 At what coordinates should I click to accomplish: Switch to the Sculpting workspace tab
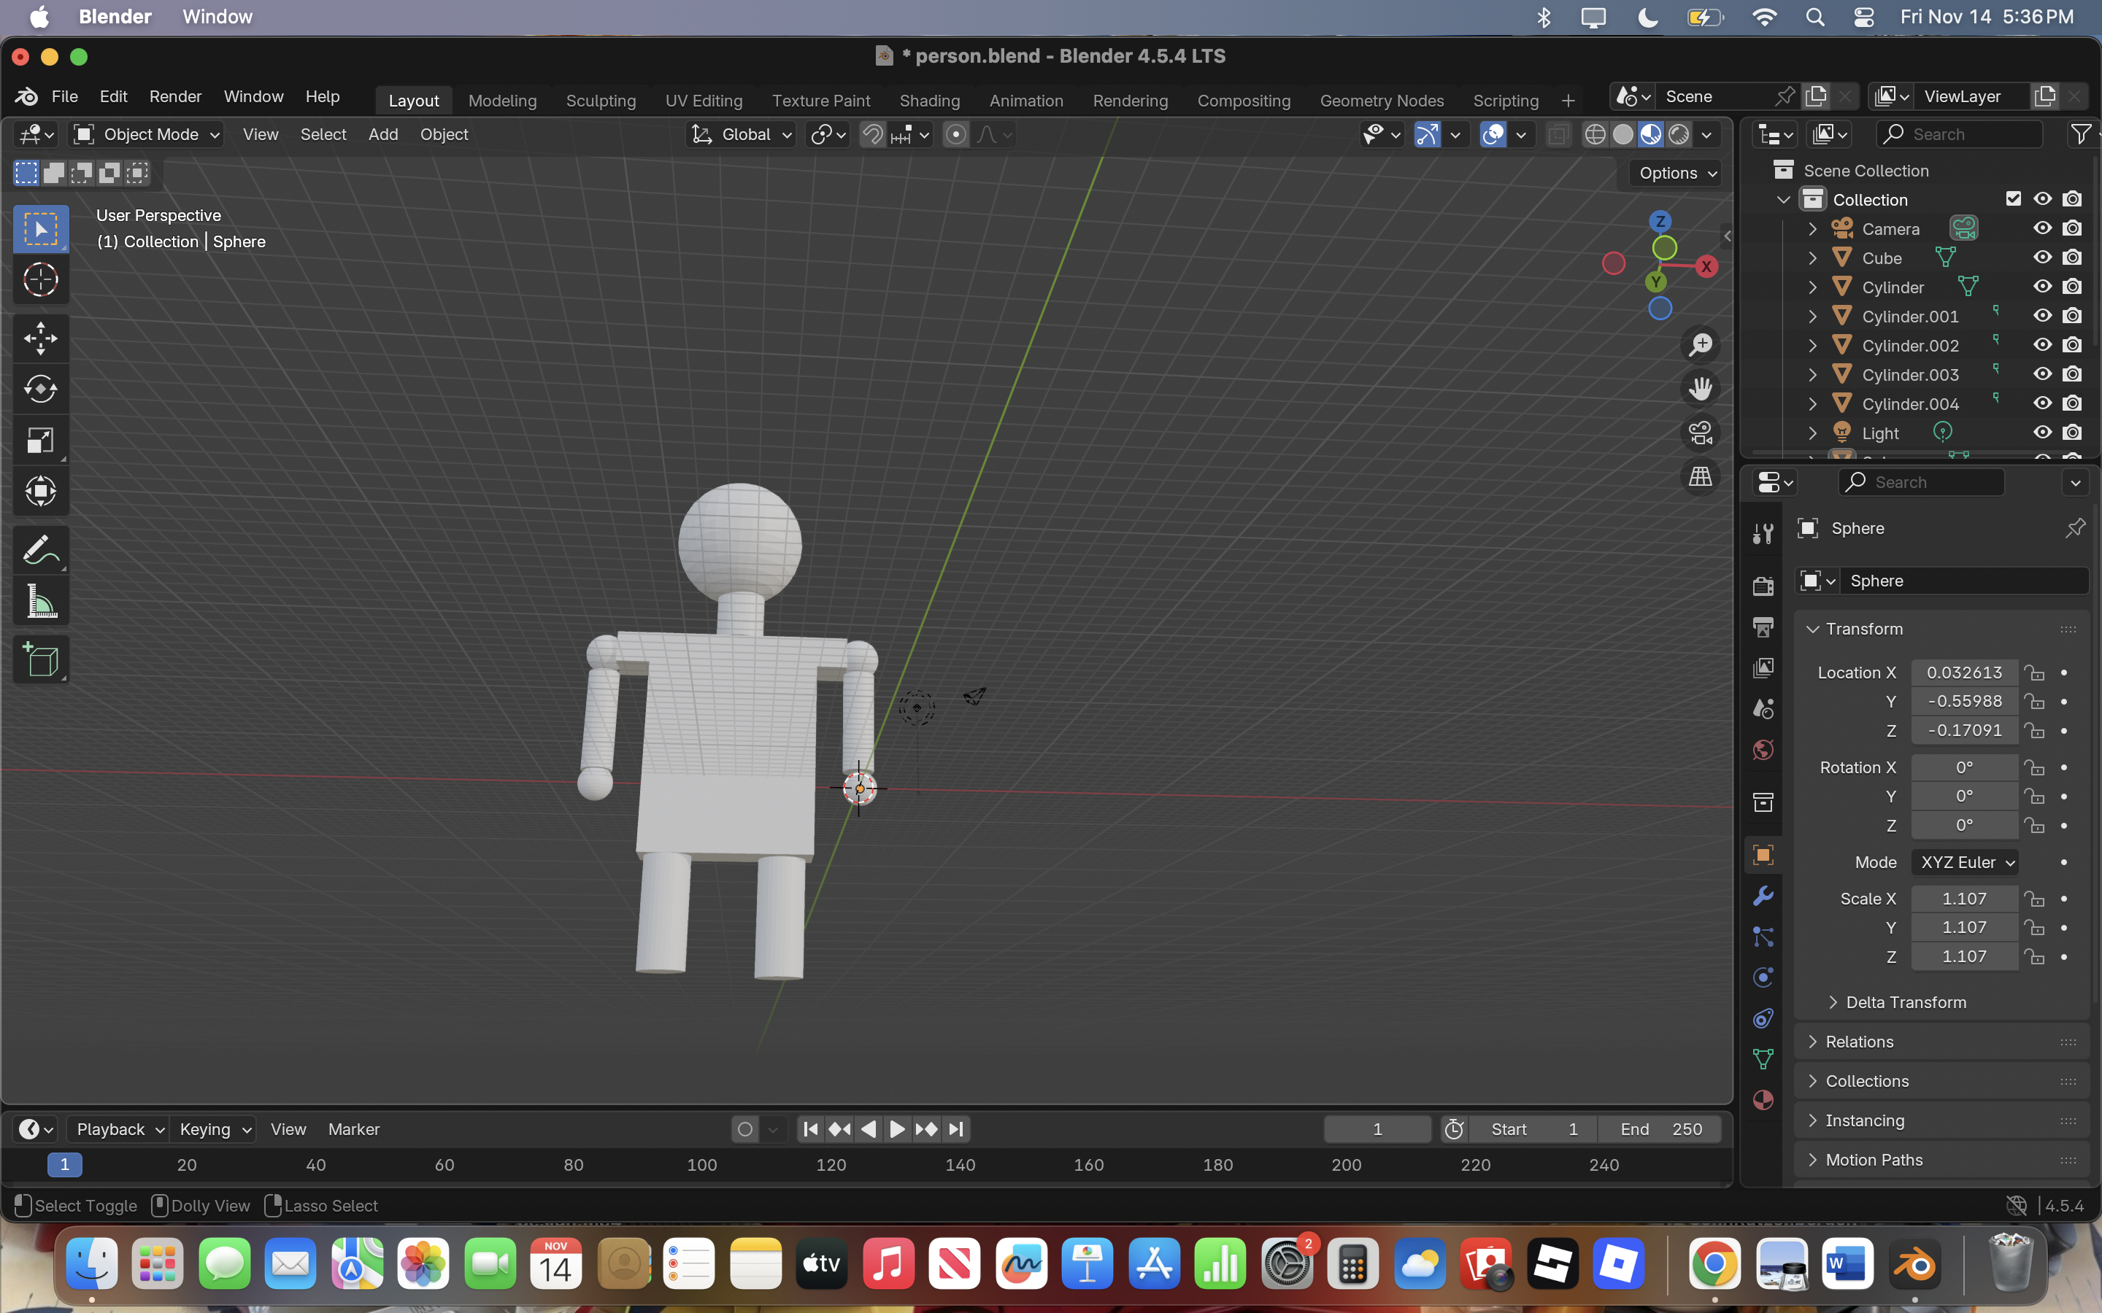(x=600, y=101)
